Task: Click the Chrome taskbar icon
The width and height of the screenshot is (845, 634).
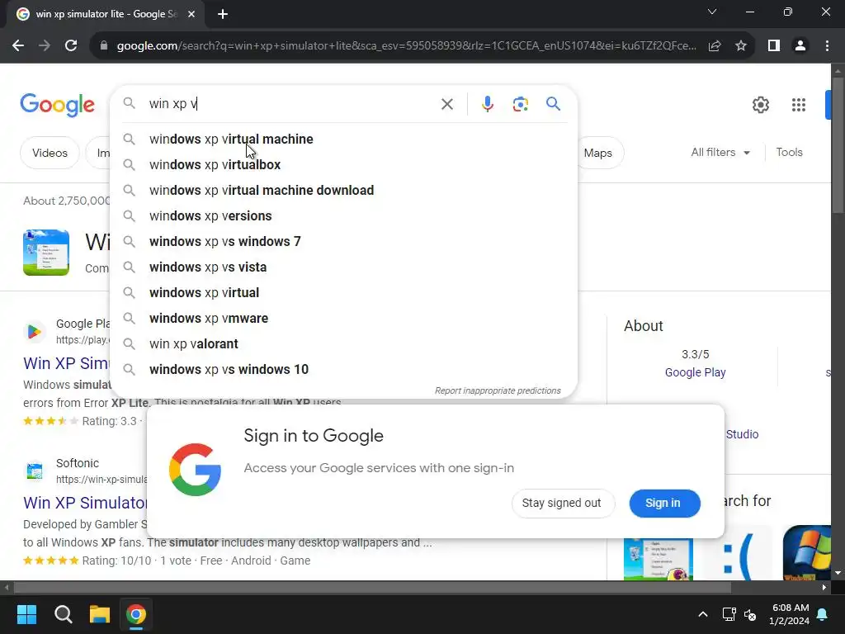Action: click(136, 614)
